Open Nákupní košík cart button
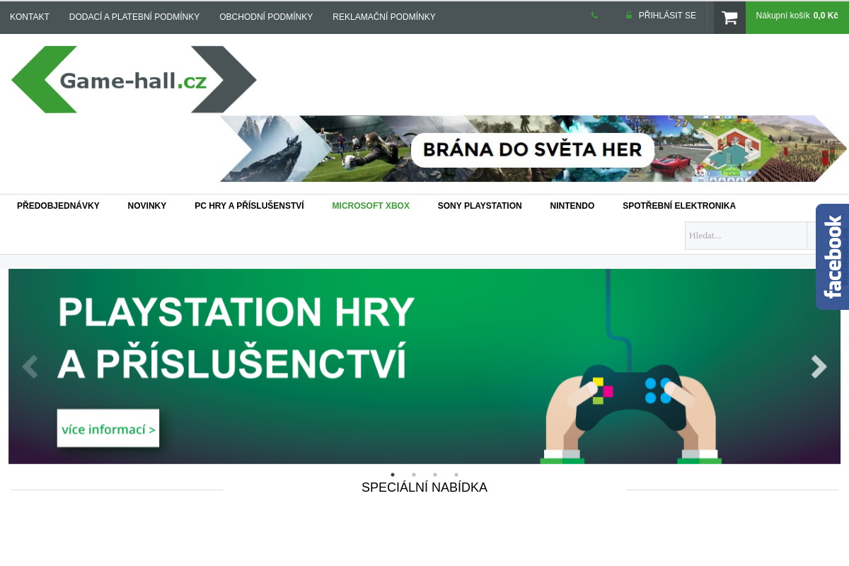Image resolution: width=849 pixels, height=566 pixels. [797, 18]
